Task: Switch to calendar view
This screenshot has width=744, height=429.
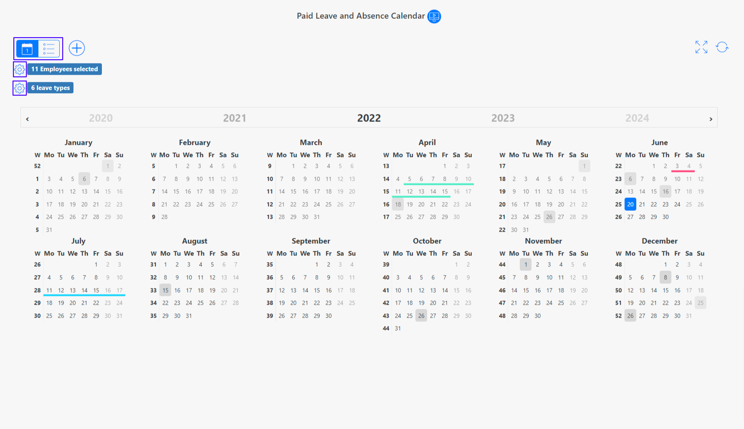Action: tap(27, 49)
